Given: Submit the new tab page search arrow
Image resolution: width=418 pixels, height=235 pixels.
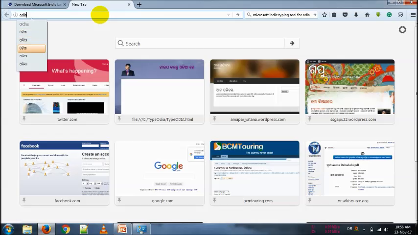Looking at the screenshot, I should (x=292, y=44).
